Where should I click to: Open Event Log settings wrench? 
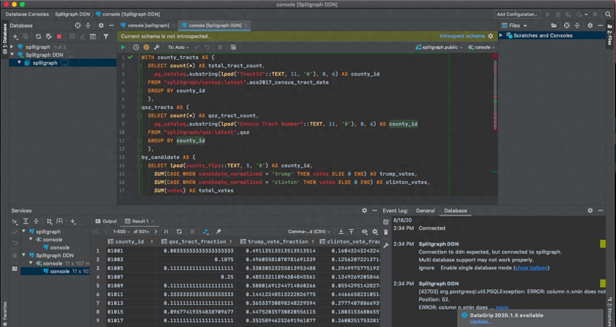tap(386, 245)
